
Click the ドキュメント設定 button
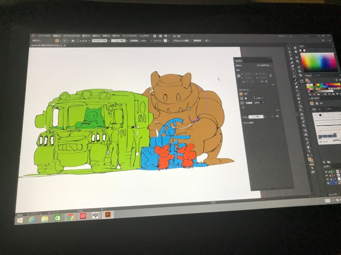click(181, 40)
